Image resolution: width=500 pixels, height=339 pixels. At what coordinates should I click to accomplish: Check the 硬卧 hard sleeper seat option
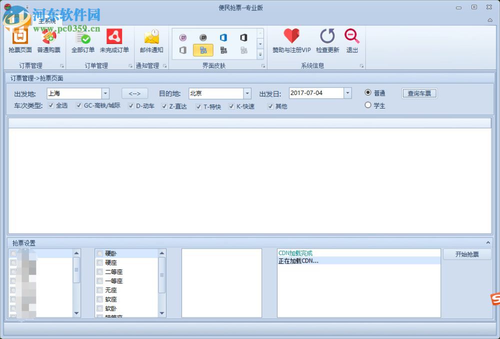99,253
